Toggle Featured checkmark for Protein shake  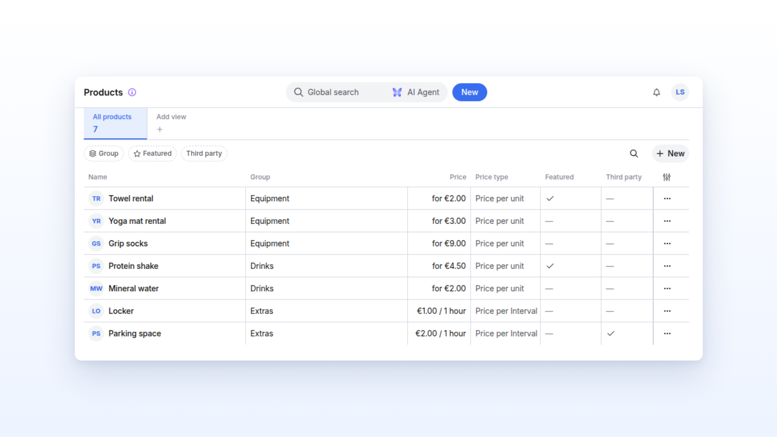click(x=550, y=266)
